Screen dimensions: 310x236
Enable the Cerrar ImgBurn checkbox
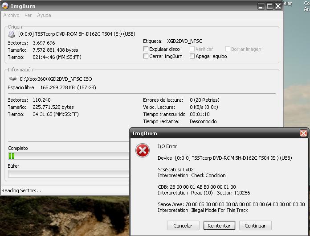click(x=146, y=56)
